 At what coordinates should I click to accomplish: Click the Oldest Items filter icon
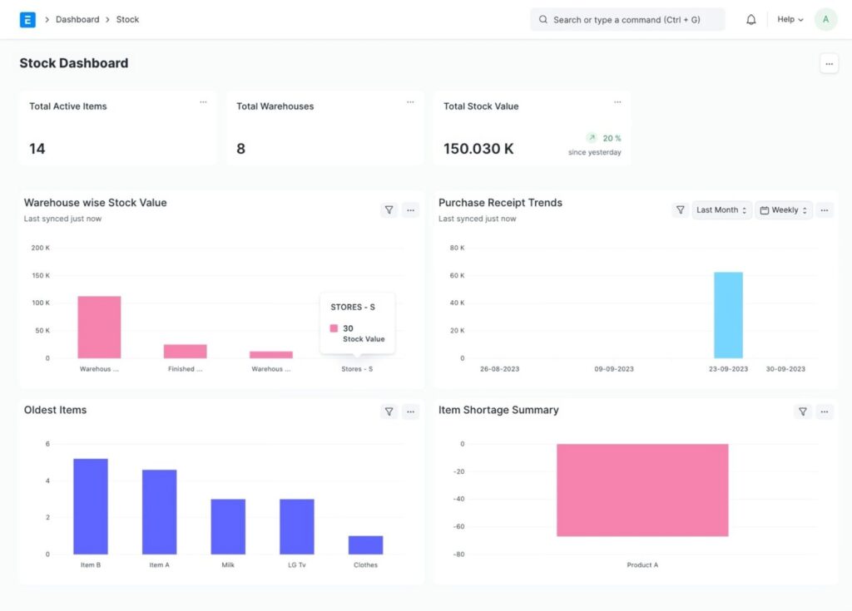389,411
